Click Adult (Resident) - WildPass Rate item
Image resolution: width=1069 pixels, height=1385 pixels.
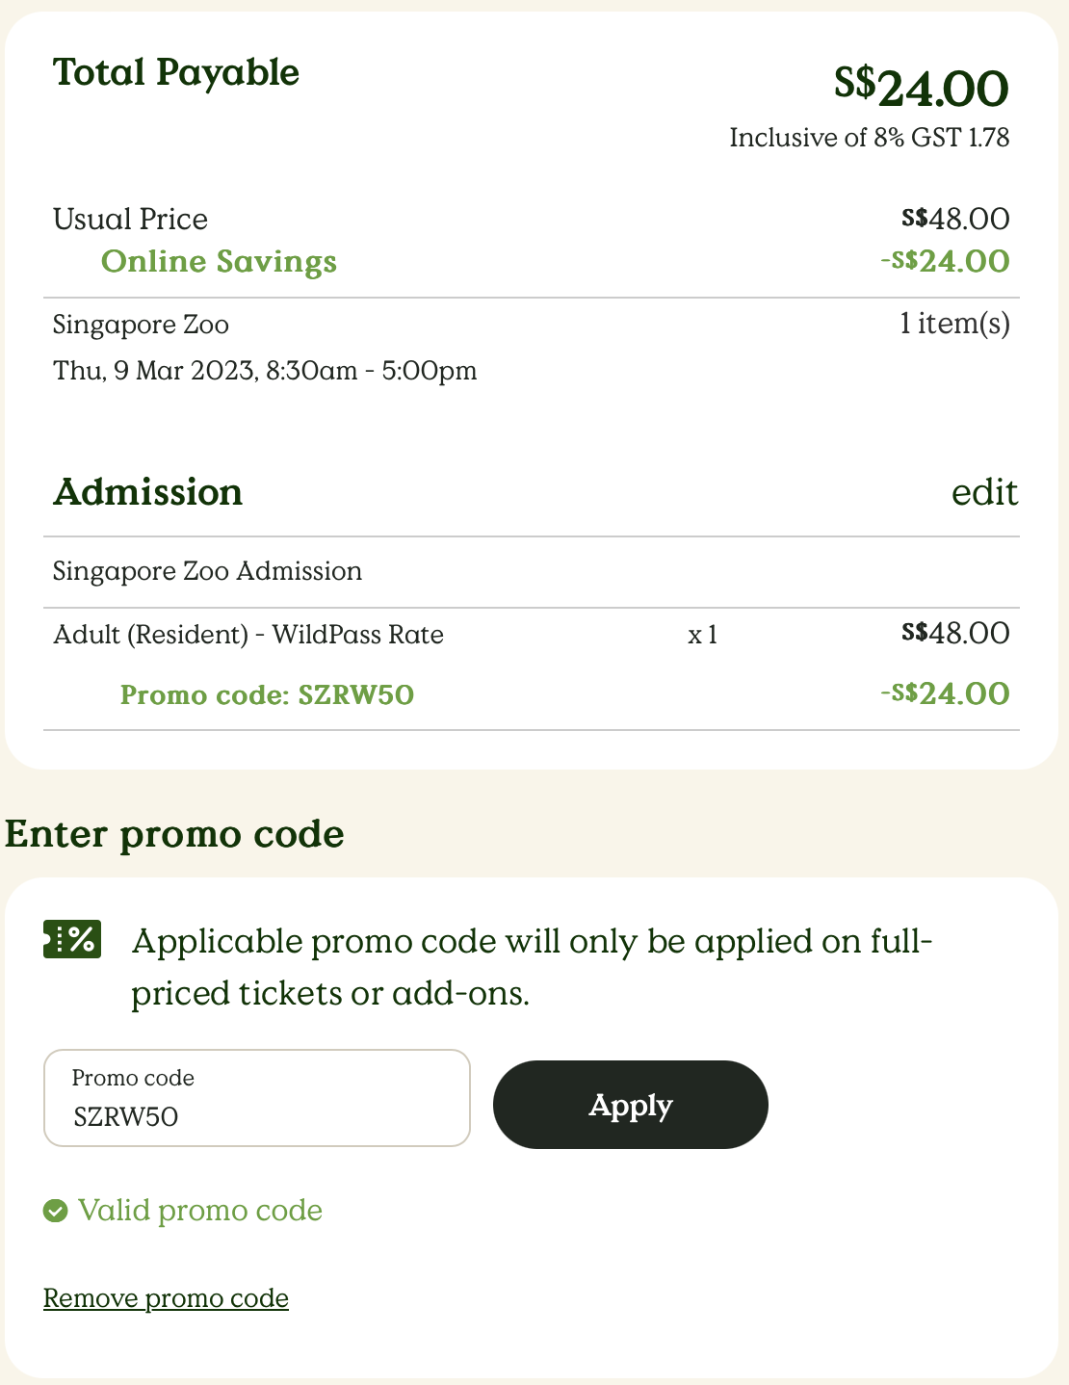248,635
